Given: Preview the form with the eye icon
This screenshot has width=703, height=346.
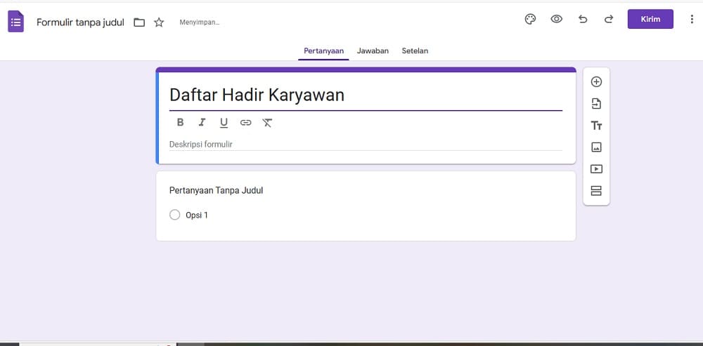Looking at the screenshot, I should 556,19.
